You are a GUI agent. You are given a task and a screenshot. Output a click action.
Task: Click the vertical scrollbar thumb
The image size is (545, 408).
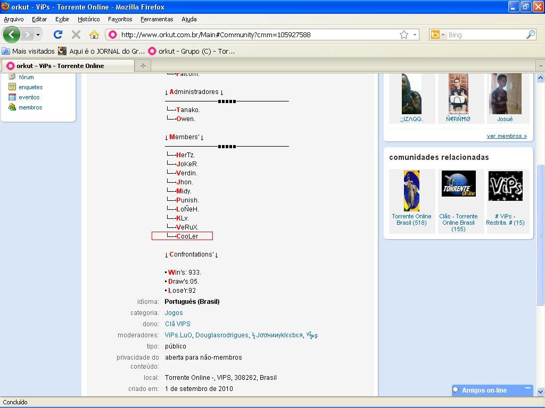point(540,234)
